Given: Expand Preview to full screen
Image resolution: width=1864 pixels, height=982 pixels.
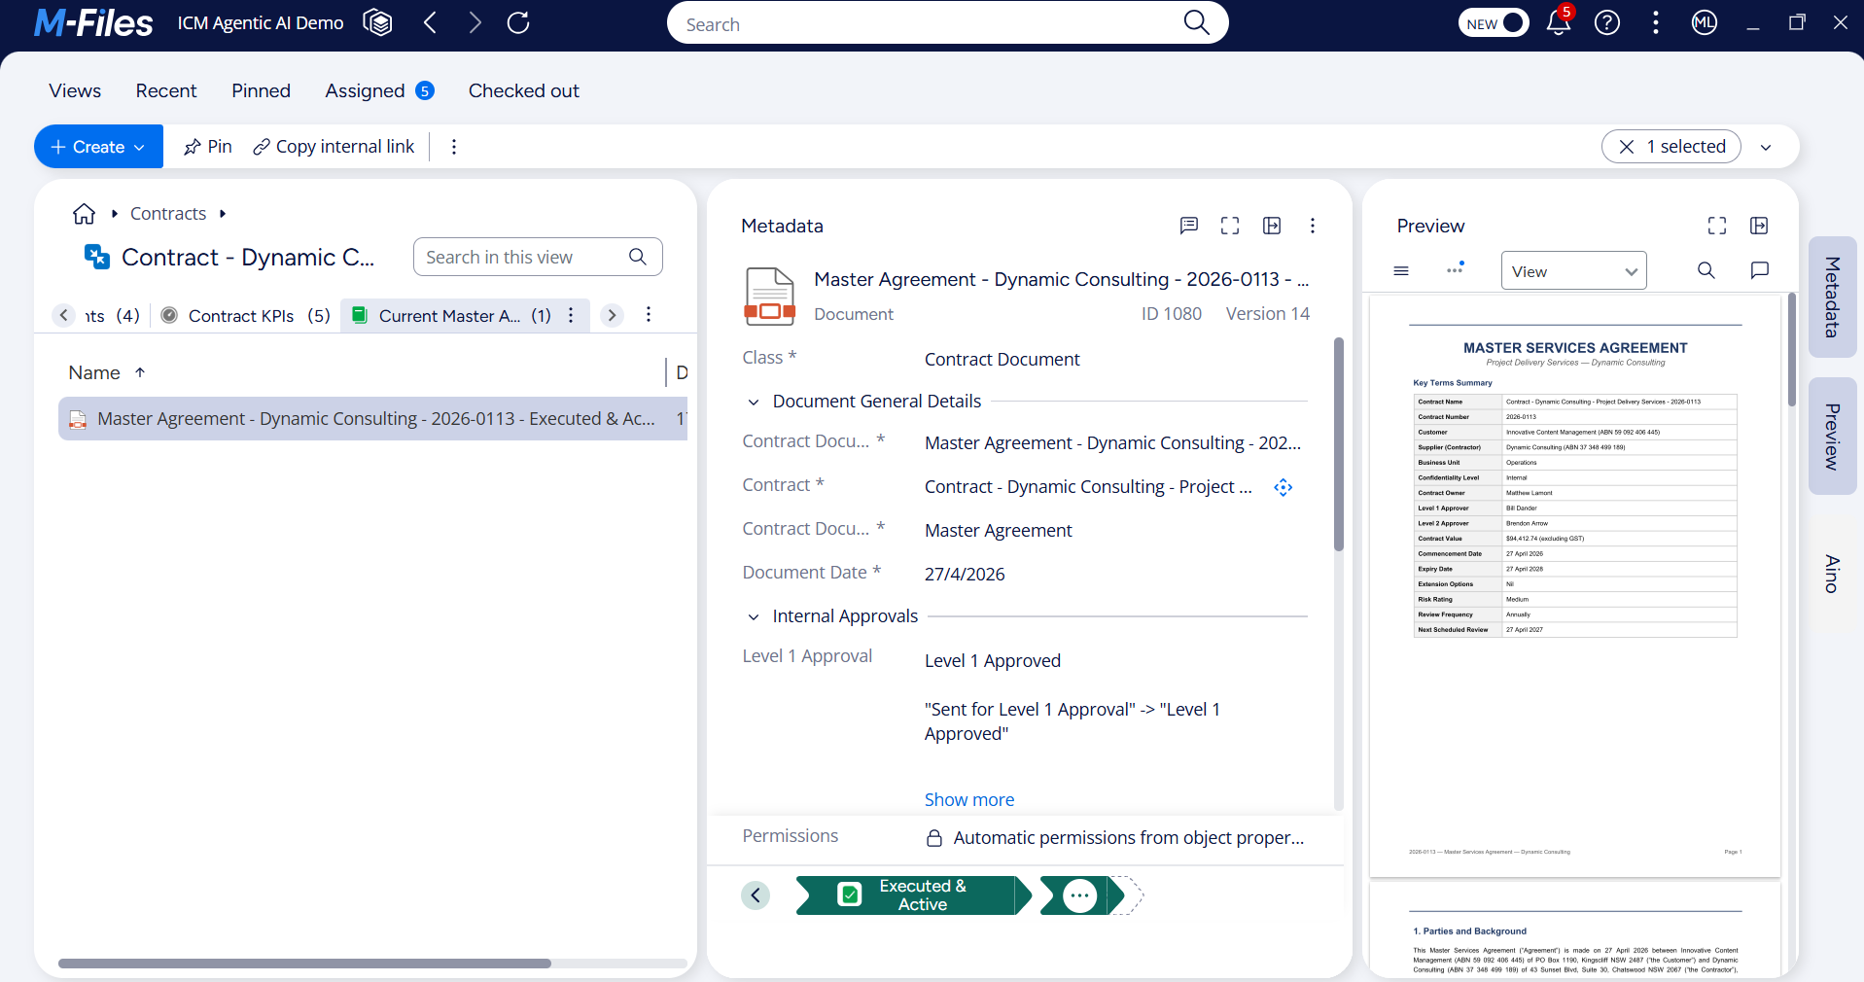Looking at the screenshot, I should coord(1717,226).
